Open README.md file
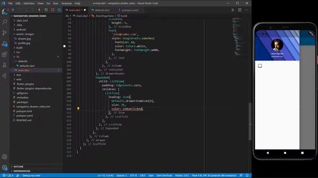The height and width of the screenshot is (178, 318). [24, 120]
